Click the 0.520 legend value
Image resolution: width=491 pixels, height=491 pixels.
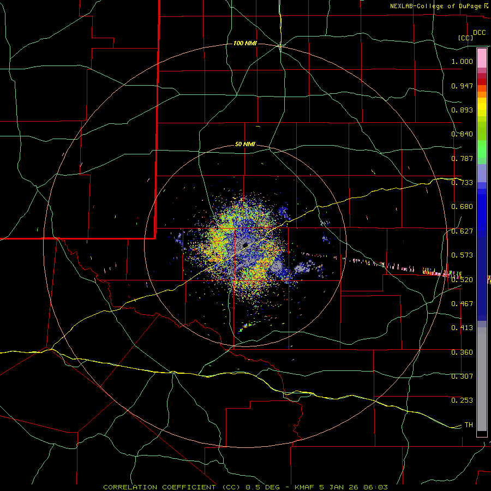click(462, 280)
